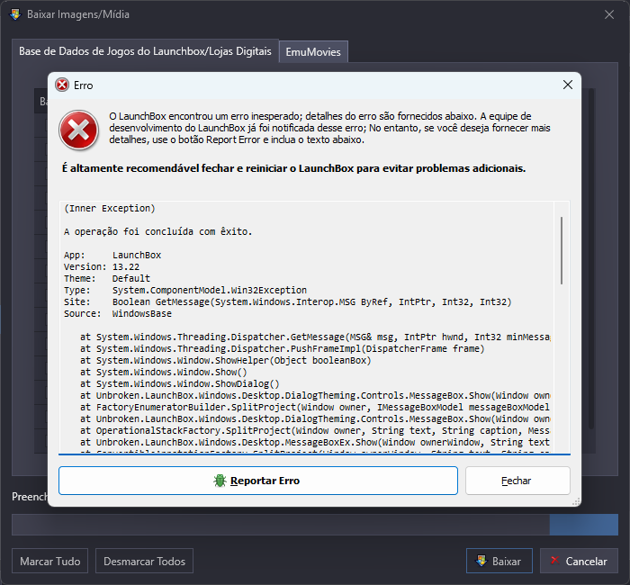Click the 'Theme: Default' line
This screenshot has height=585, width=630.
click(107, 278)
